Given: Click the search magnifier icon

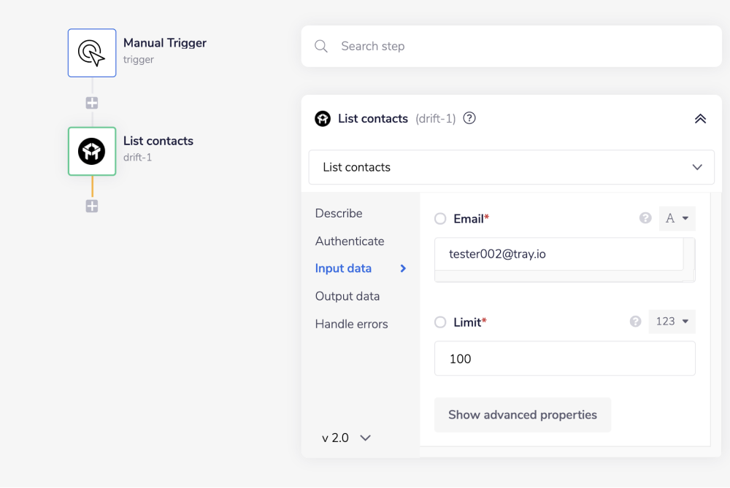Looking at the screenshot, I should 321,46.
